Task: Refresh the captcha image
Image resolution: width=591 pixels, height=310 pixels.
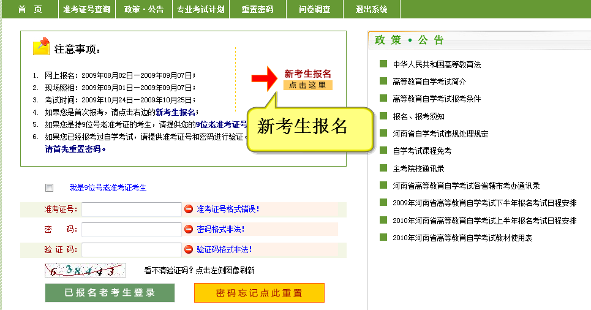Action: click(85, 270)
